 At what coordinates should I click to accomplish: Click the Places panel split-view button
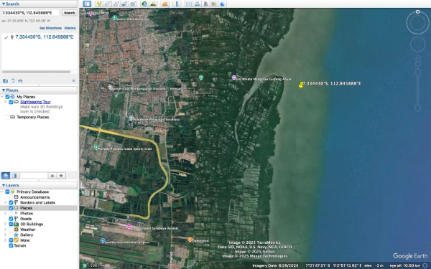tap(14, 176)
